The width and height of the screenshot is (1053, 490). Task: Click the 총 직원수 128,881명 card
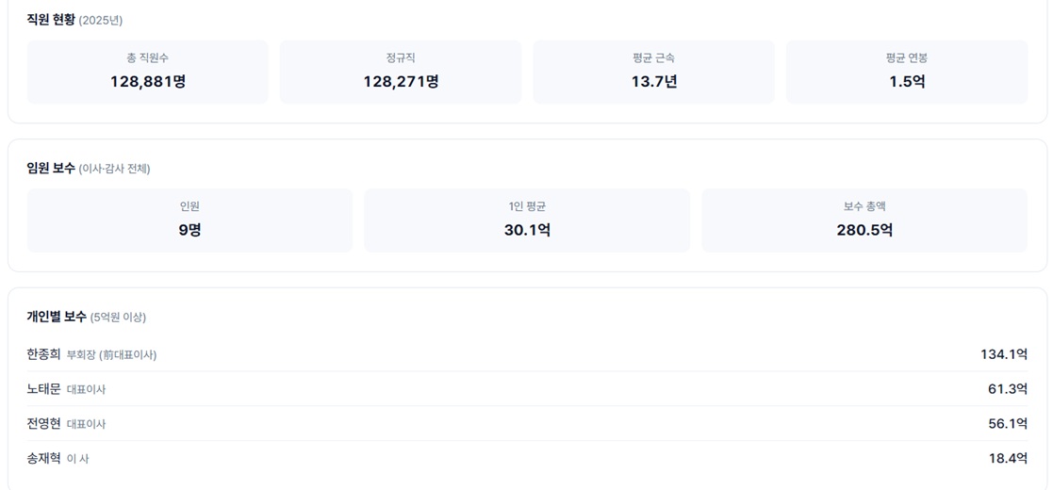(x=148, y=72)
